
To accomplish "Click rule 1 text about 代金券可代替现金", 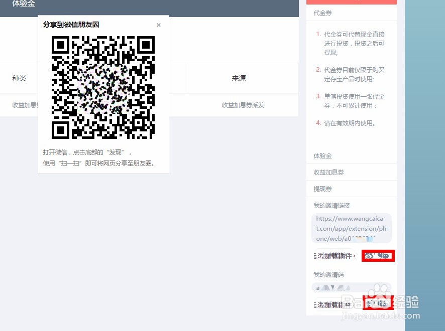I will [354, 43].
